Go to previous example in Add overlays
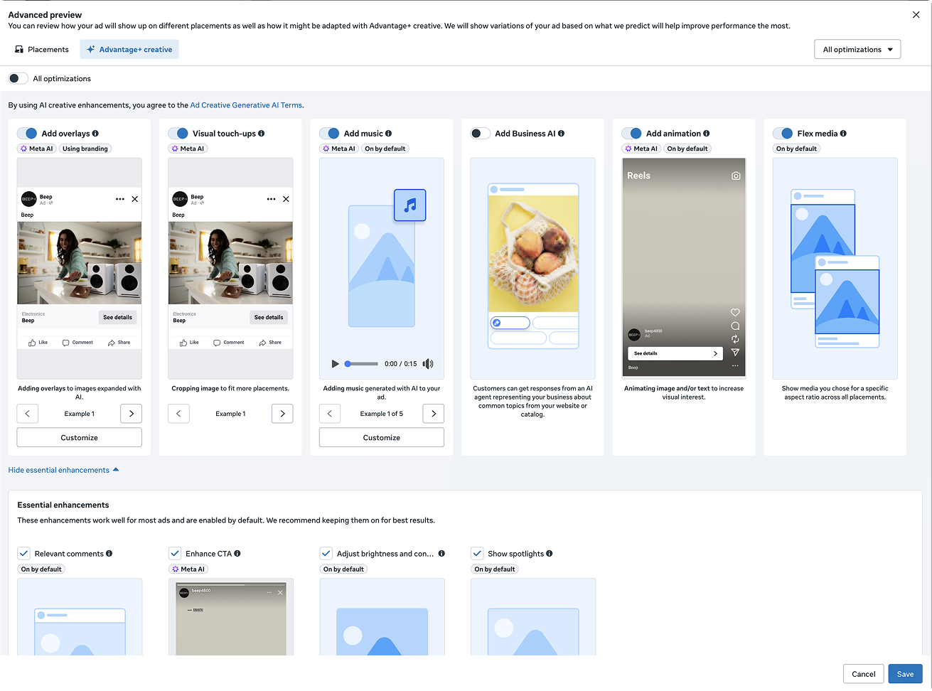This screenshot has width=932, height=691. point(28,414)
